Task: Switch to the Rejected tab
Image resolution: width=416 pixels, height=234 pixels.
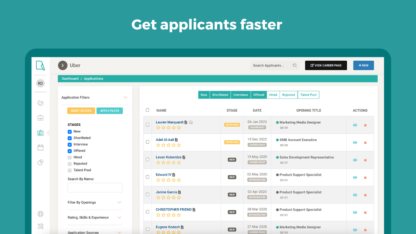Action: pos(288,95)
